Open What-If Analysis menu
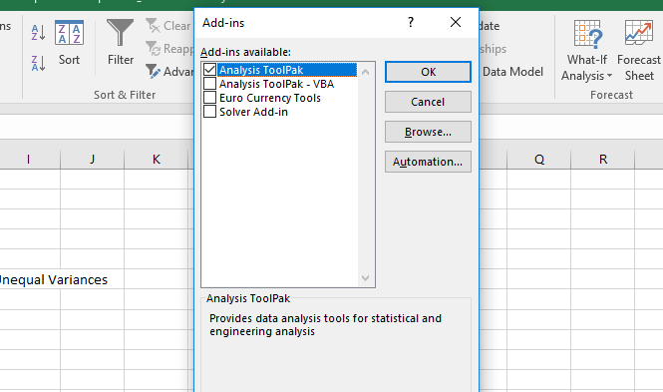The image size is (663, 392). tap(587, 50)
